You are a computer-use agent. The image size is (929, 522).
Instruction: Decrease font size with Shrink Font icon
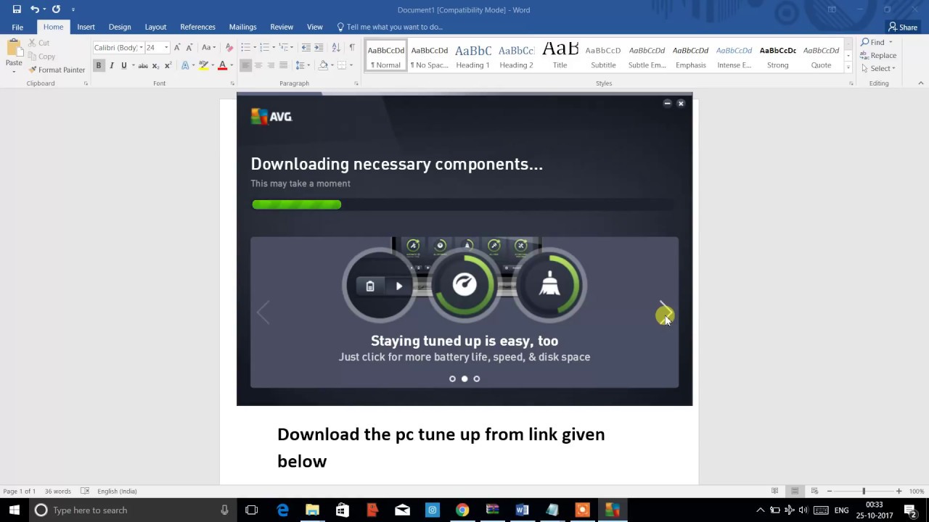coord(189,47)
